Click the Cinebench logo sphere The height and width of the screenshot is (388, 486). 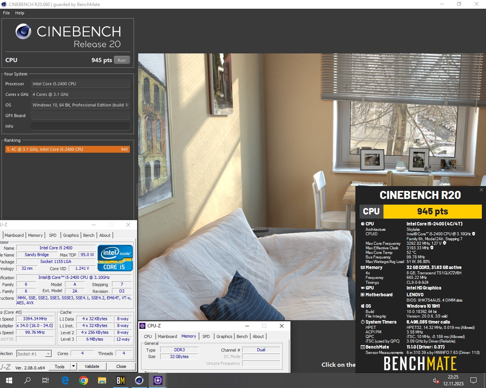pos(23,31)
